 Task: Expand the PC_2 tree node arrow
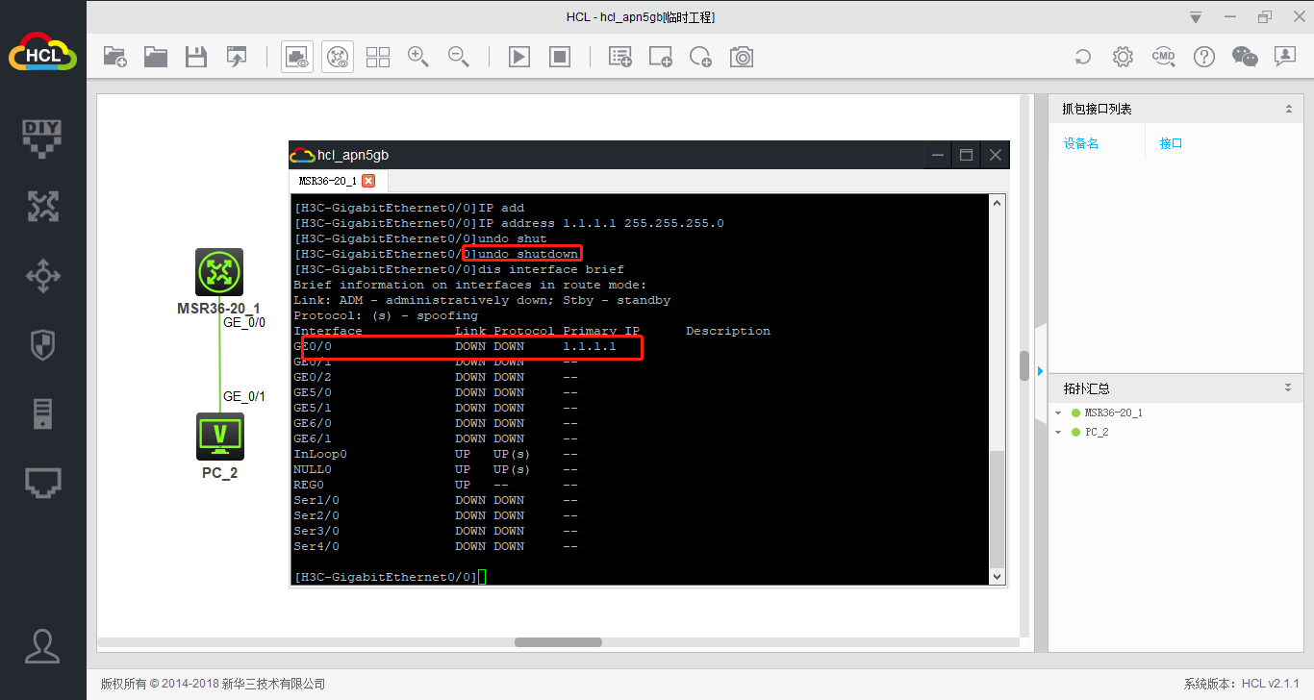click(x=1059, y=432)
